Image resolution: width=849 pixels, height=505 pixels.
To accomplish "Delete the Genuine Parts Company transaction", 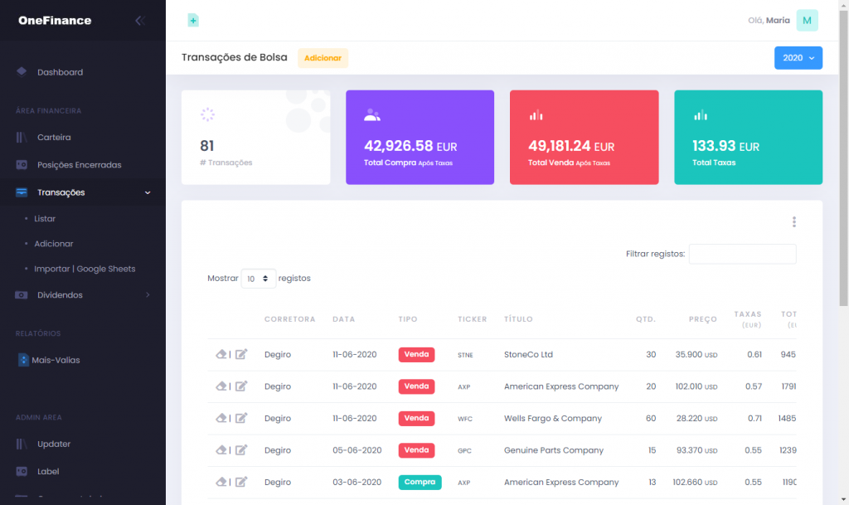I will [x=221, y=450].
